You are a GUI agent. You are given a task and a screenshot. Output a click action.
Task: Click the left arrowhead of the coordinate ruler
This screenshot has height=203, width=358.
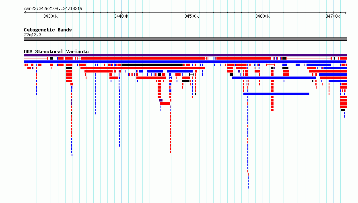pos(25,12)
